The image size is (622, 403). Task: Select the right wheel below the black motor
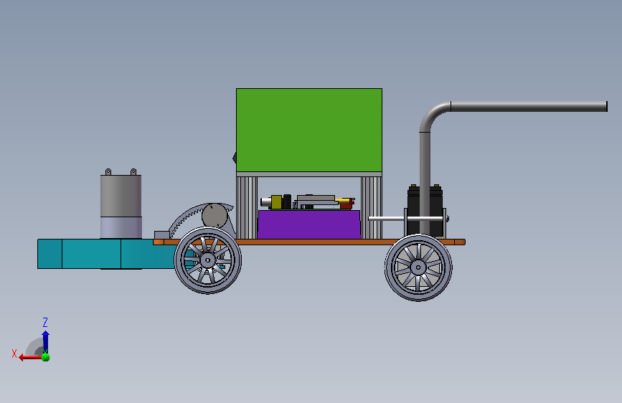click(x=418, y=267)
